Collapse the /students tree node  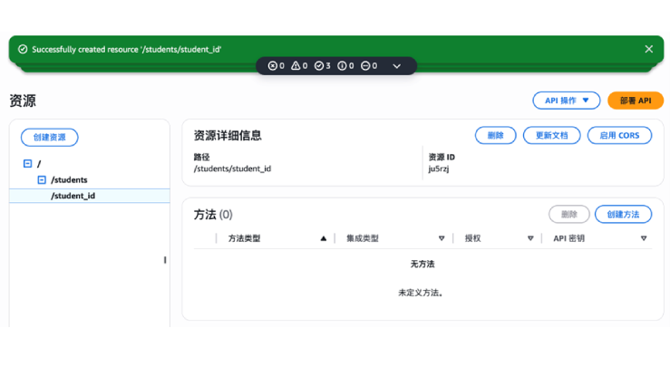tap(42, 179)
